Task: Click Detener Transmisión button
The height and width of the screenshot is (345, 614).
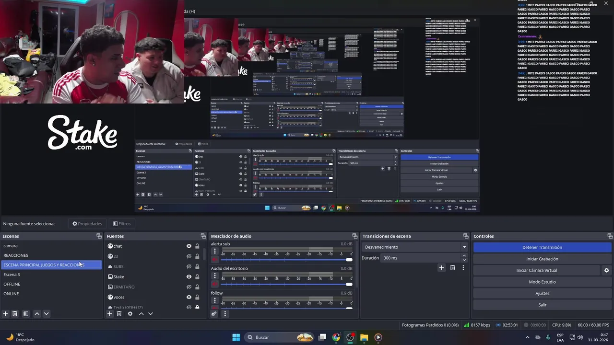Action: [542, 247]
